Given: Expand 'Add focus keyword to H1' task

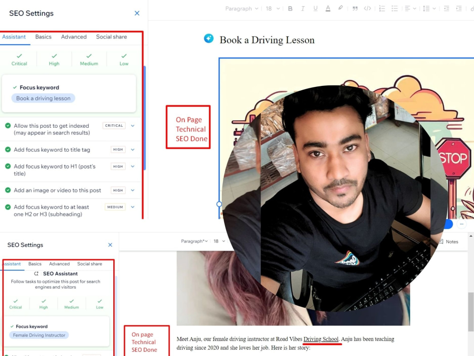Looking at the screenshot, I should [x=132, y=166].
